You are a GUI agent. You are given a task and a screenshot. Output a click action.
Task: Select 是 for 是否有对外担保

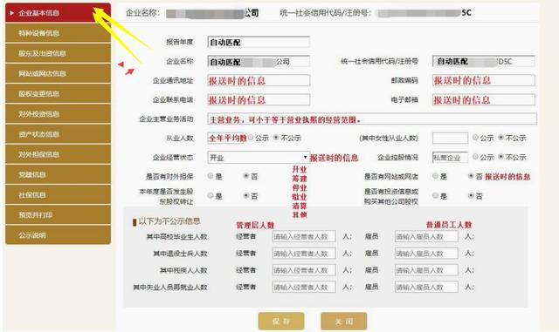coord(210,176)
